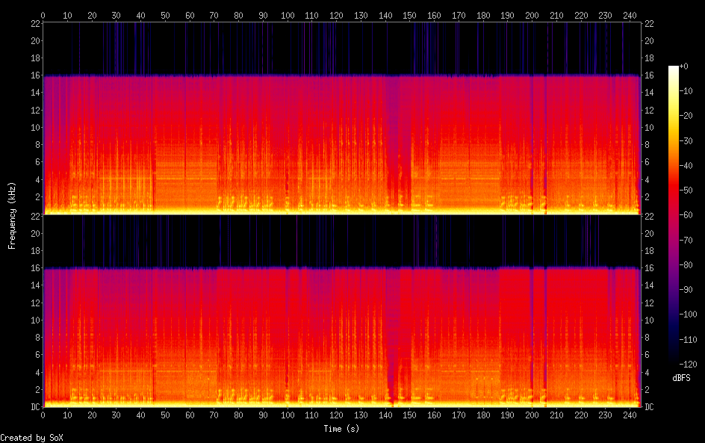Click the "-70" value on the color scale

click(686, 240)
